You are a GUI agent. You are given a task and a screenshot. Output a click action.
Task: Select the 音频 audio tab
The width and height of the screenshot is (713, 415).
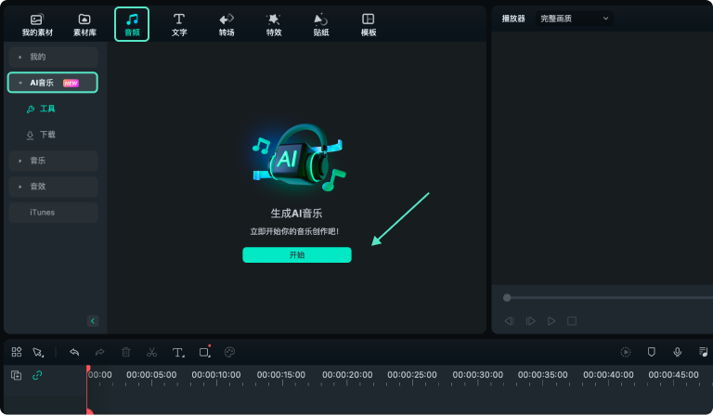pyautogui.click(x=132, y=24)
